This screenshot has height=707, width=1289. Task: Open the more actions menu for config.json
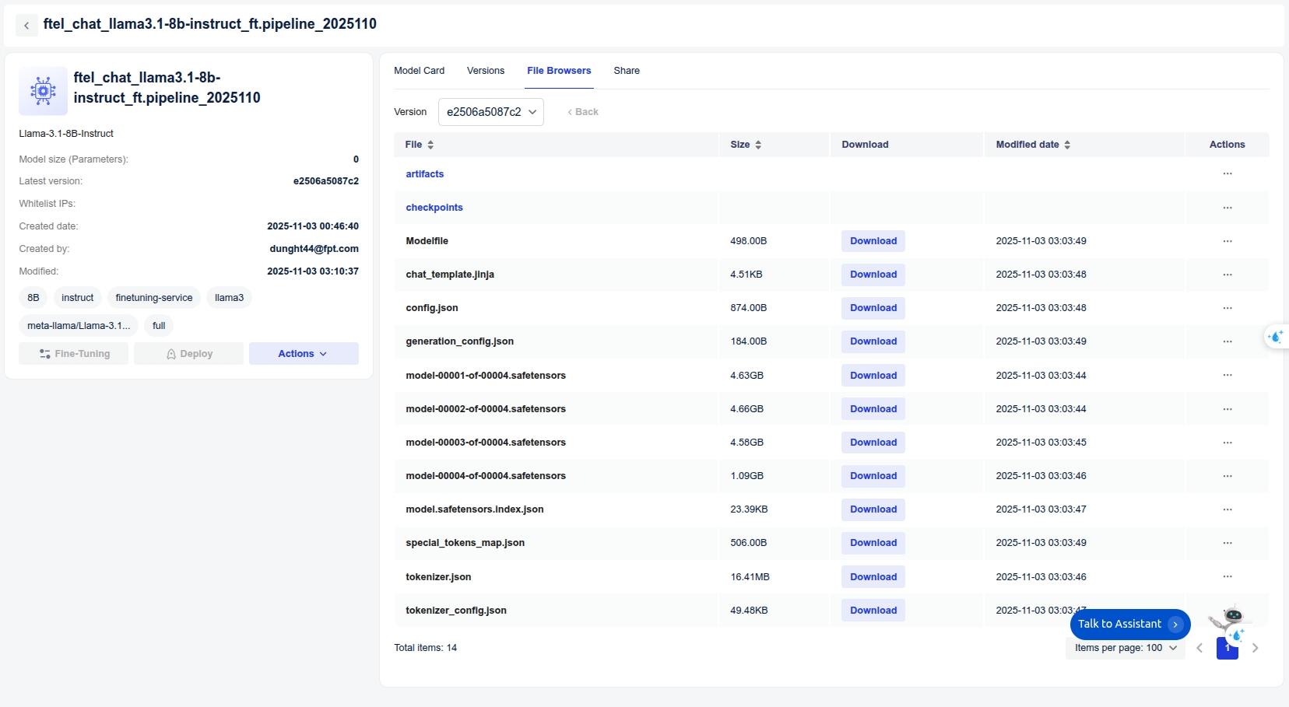pos(1227,308)
